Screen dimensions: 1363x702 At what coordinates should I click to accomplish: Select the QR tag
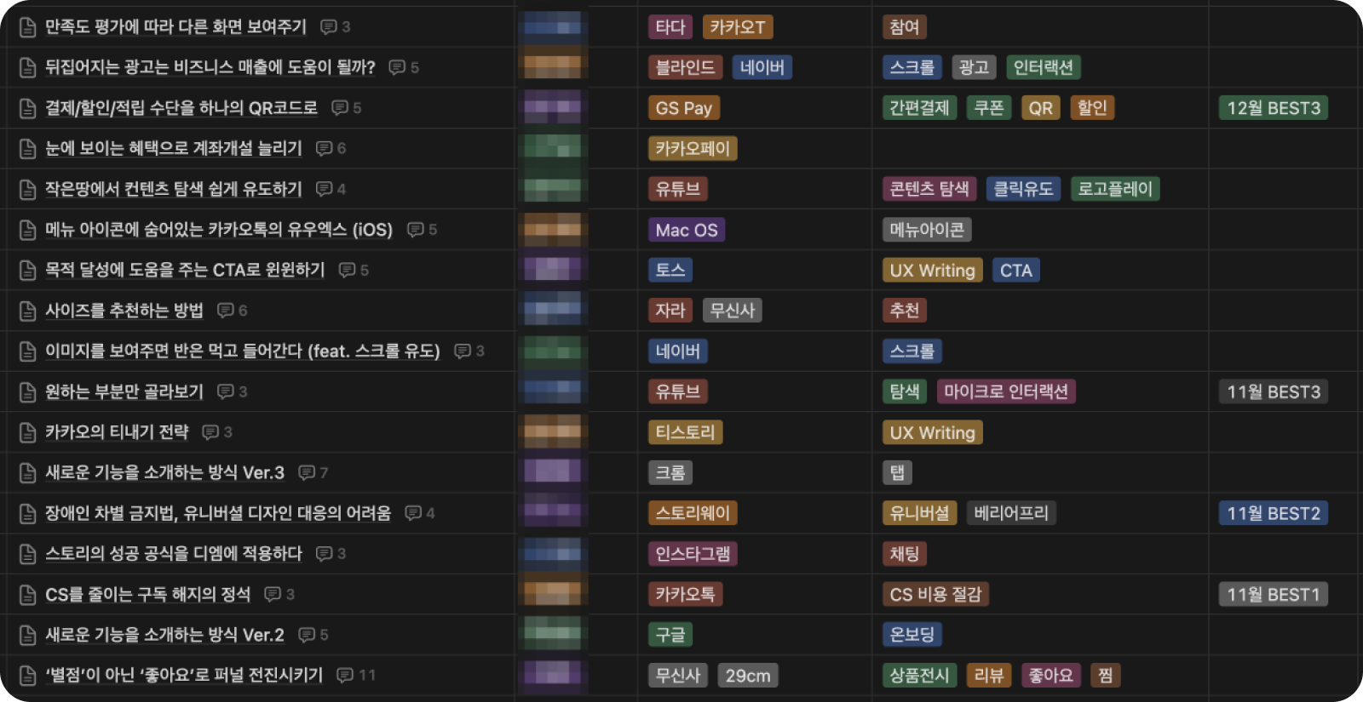1041,108
